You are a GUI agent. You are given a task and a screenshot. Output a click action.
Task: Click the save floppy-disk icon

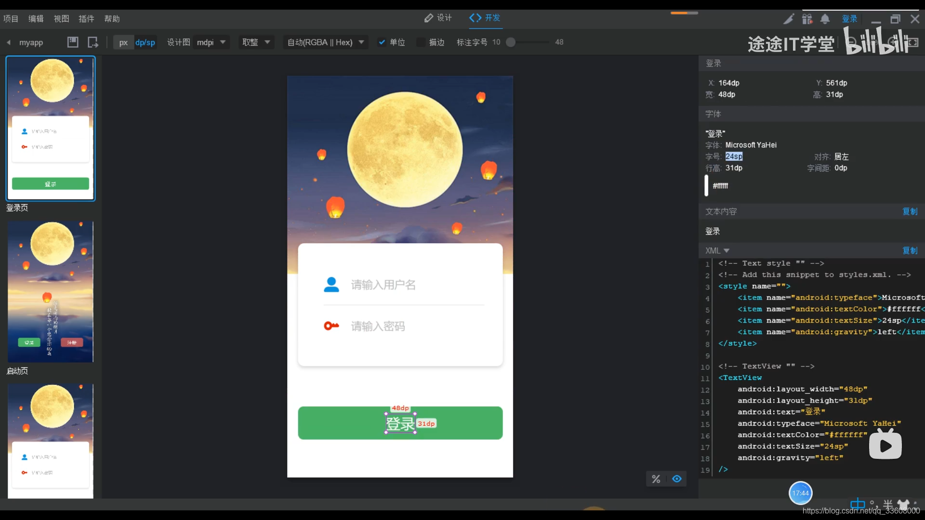[x=73, y=42]
